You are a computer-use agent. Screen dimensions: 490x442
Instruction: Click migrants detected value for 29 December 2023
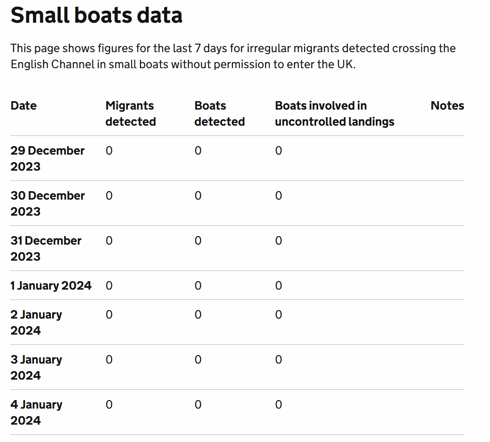click(x=109, y=151)
